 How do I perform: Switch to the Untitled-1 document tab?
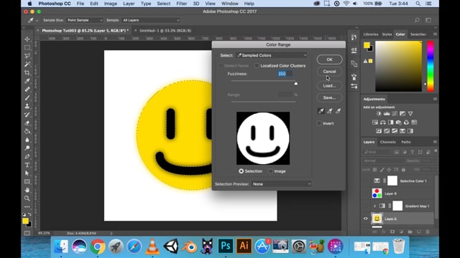click(165, 30)
